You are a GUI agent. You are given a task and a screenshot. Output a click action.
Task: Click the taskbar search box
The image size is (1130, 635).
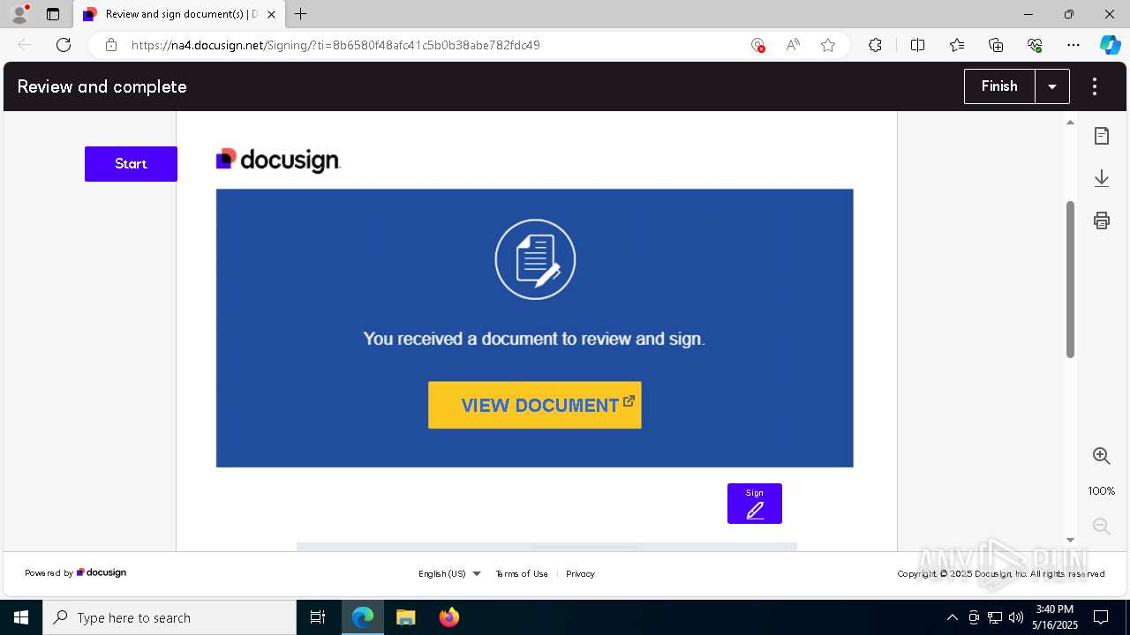[169, 617]
